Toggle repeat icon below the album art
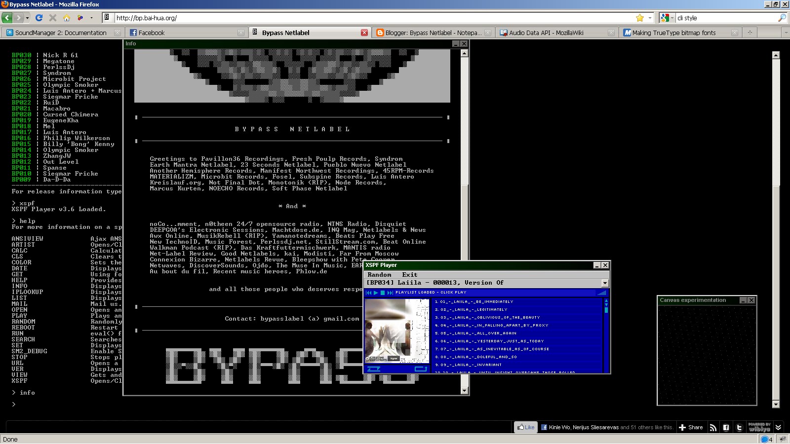Viewport: 790px width, 444px height. click(421, 369)
